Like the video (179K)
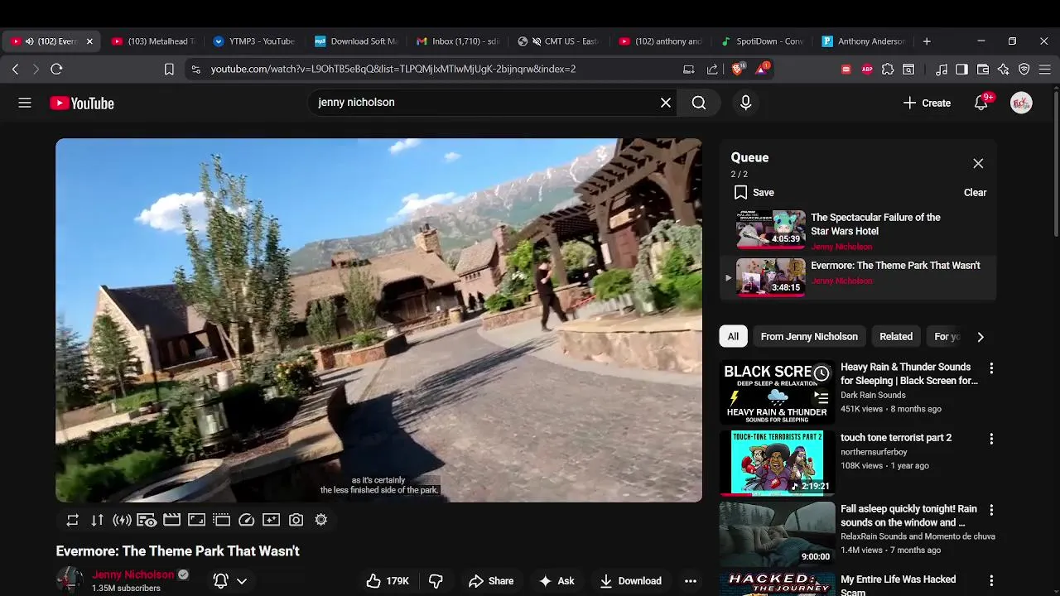The image size is (1060, 596). tap(388, 581)
